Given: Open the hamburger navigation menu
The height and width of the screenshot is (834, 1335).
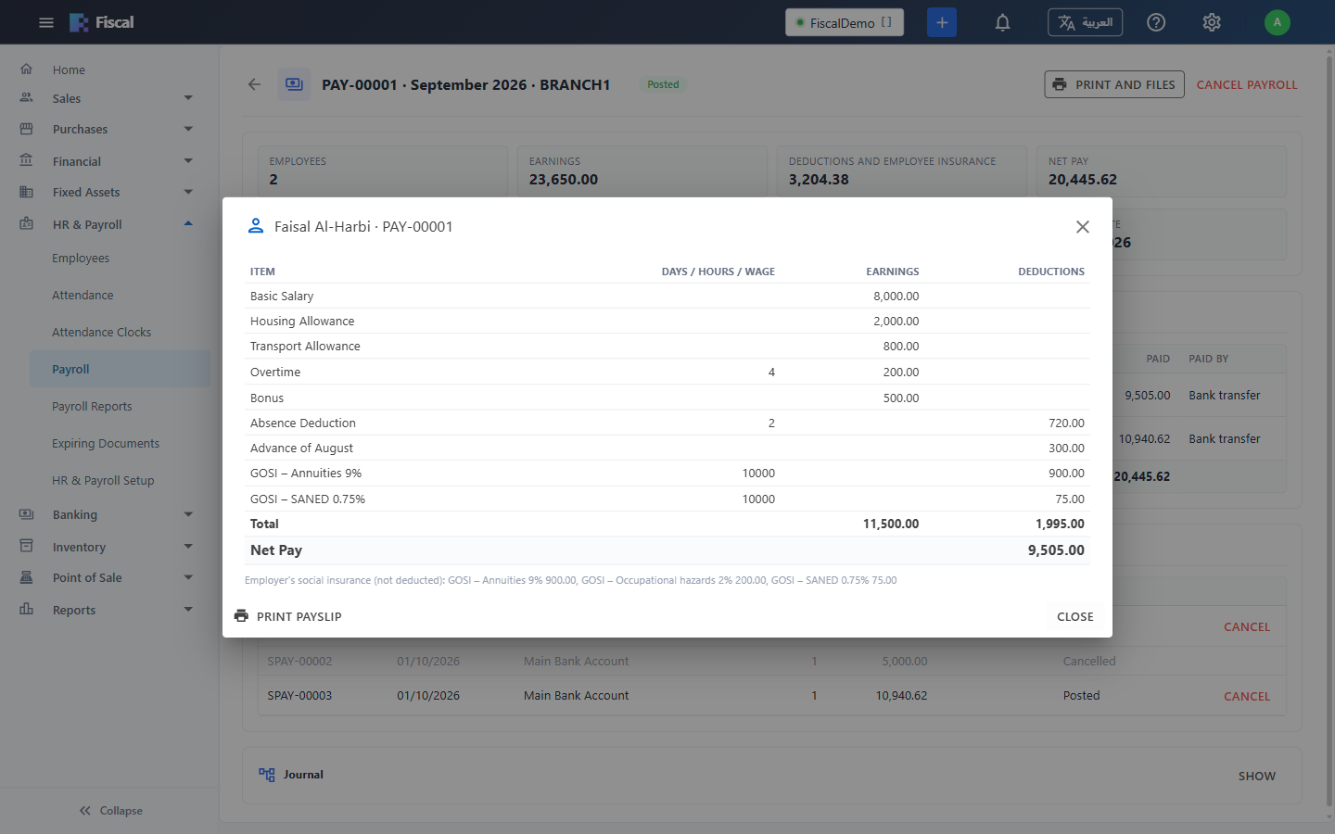Looking at the screenshot, I should tap(45, 22).
